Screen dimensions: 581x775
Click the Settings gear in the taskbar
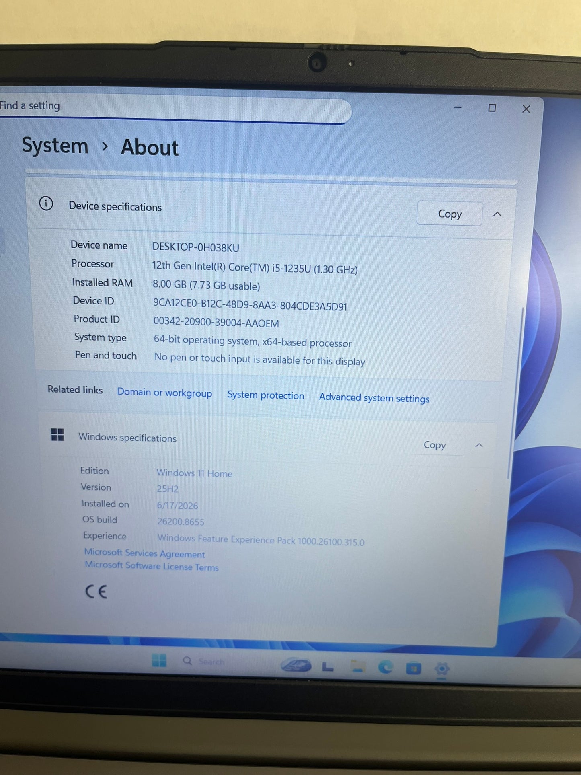click(x=442, y=669)
